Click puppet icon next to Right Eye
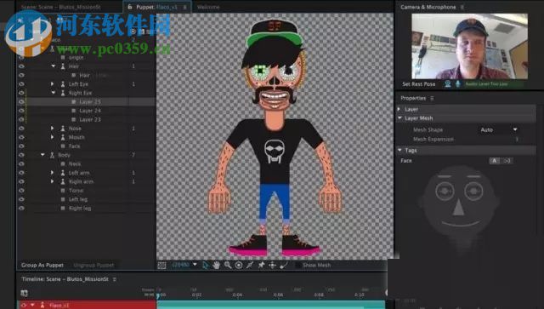Screen dimensions: 544x309 click(x=63, y=93)
